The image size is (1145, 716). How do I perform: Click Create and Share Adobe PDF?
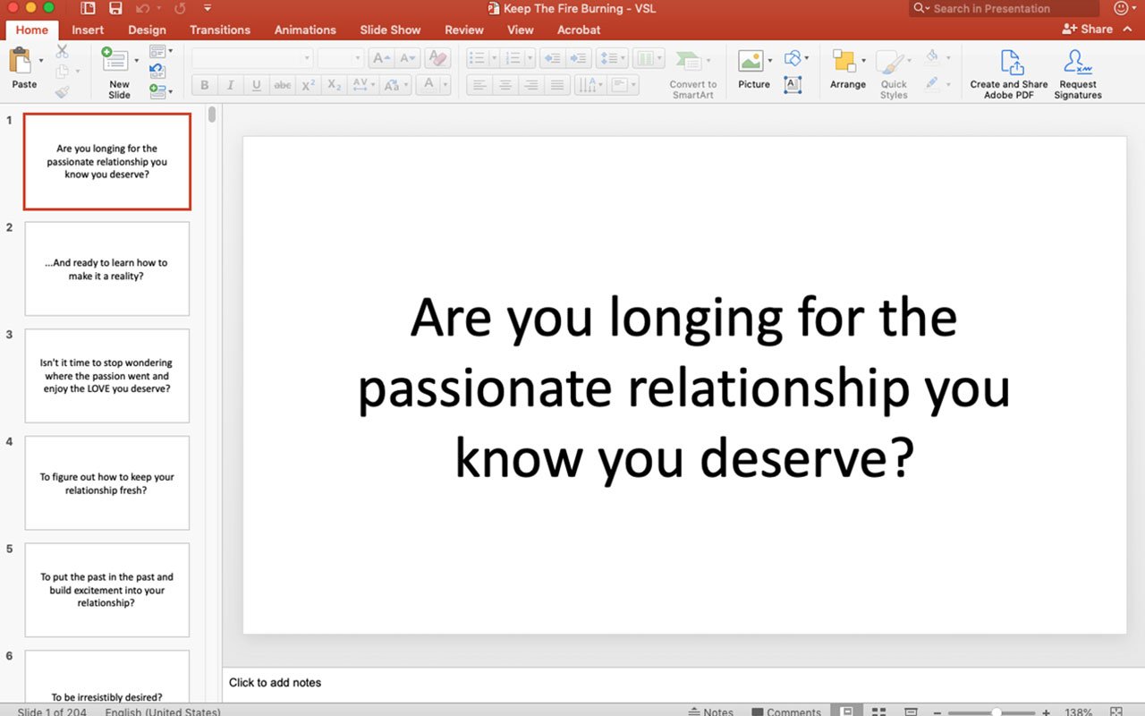click(1009, 73)
